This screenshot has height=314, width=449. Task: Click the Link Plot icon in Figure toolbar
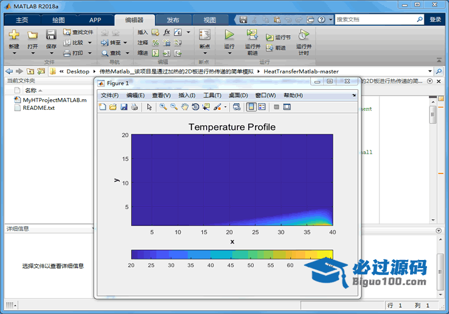237,107
